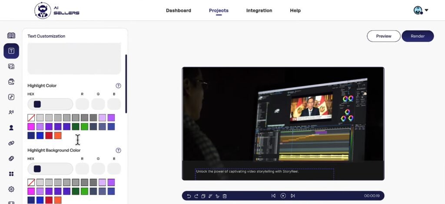
Task: Open the voiceover speaking-person icon
Action: 11,112
